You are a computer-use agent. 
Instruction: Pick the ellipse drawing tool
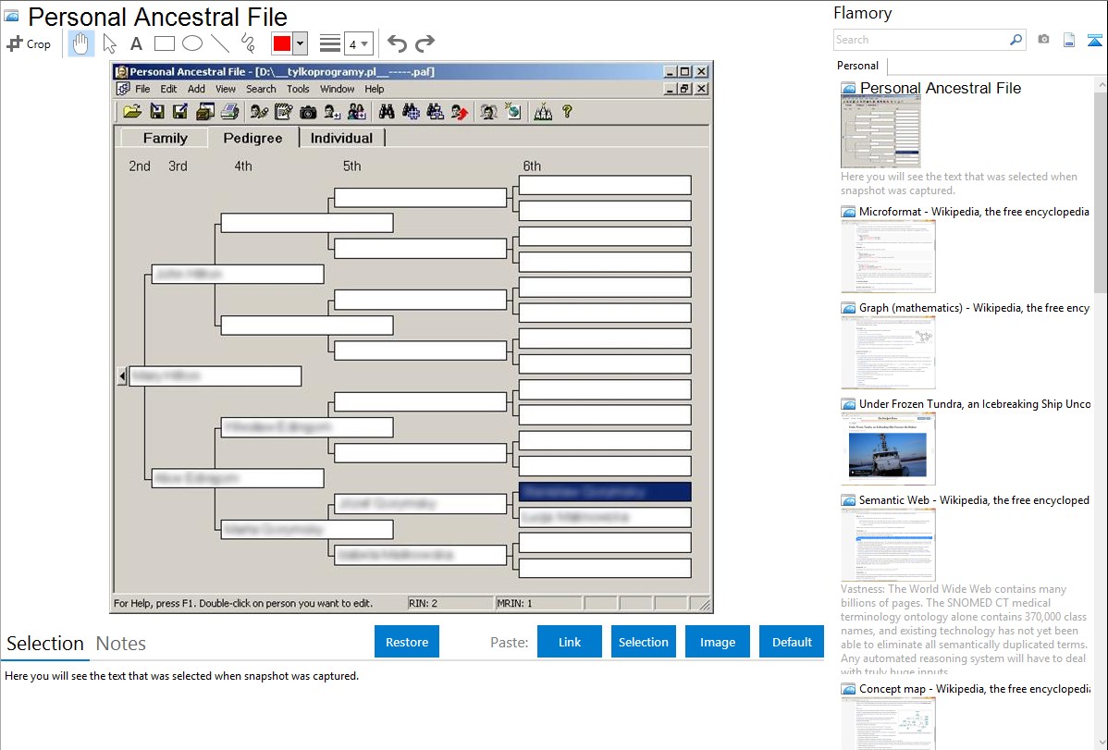[192, 43]
